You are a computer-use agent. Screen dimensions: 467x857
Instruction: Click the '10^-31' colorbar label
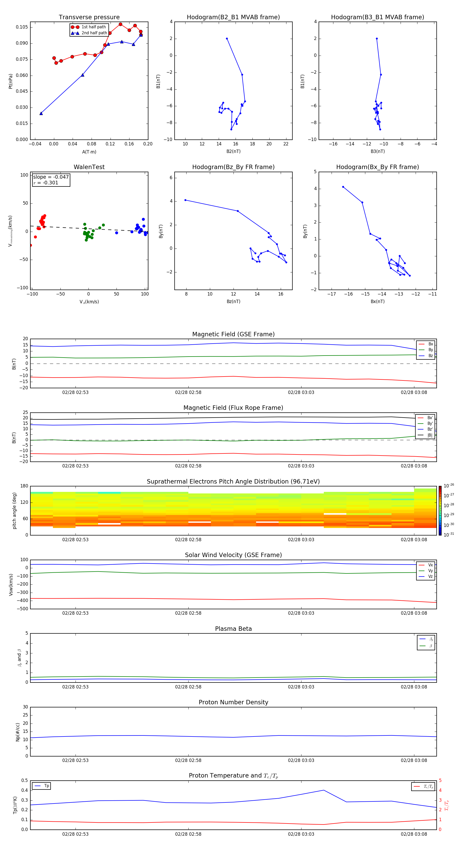[449, 535]
